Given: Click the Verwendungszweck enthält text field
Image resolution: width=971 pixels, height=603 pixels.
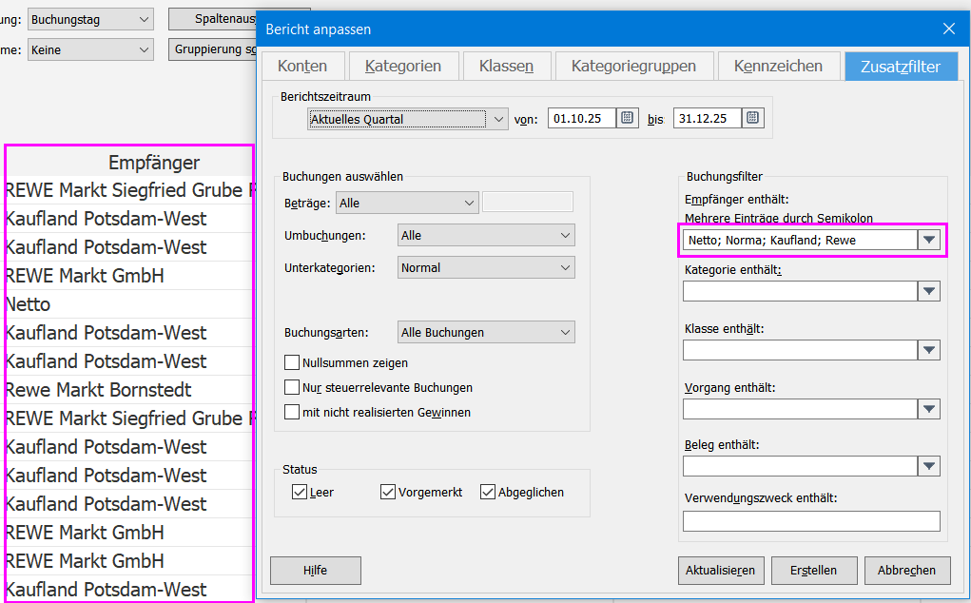Looking at the screenshot, I should click(x=811, y=520).
